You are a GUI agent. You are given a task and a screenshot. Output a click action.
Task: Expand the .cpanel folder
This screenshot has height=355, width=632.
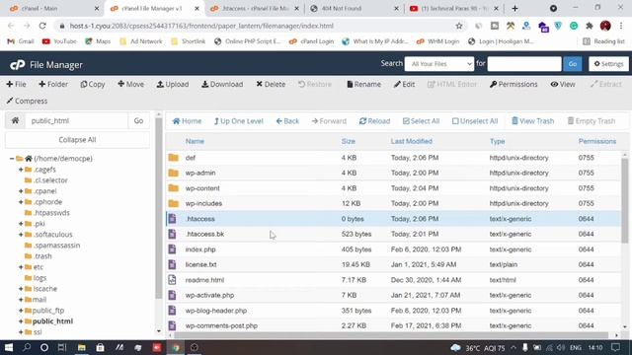(x=21, y=191)
